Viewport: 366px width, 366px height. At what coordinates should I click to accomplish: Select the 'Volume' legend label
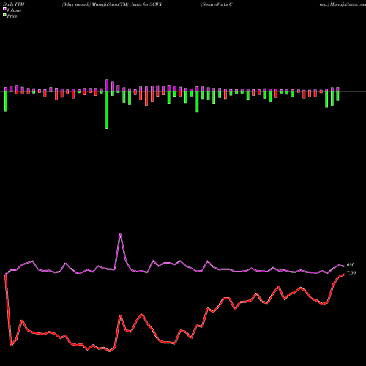(x=14, y=10)
